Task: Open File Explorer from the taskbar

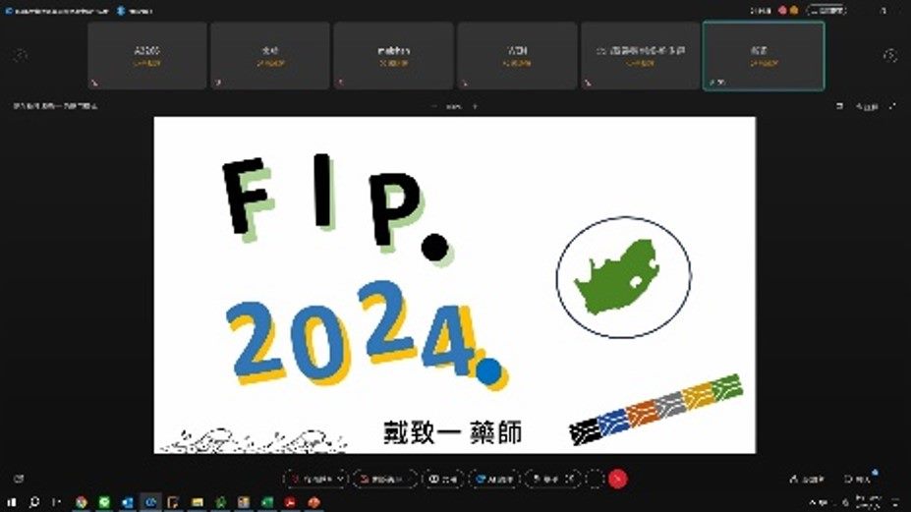Action: click(x=197, y=502)
